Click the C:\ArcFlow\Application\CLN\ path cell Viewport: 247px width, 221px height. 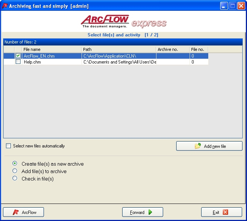[119, 56]
